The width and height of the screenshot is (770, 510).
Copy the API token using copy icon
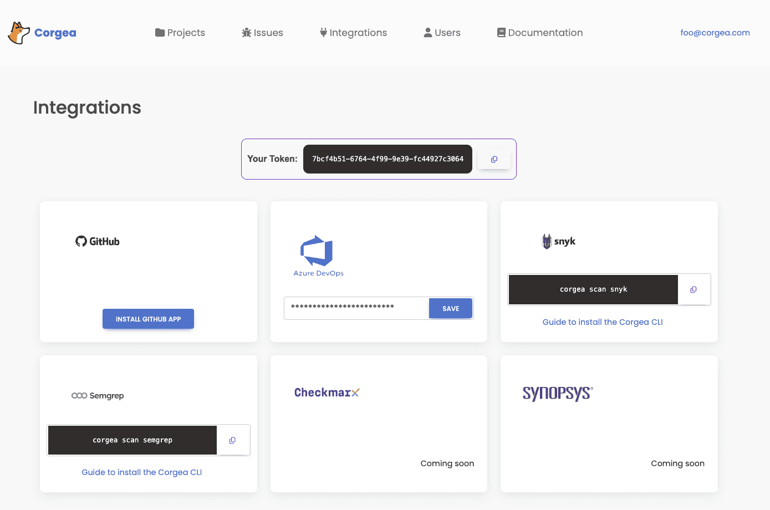point(494,159)
